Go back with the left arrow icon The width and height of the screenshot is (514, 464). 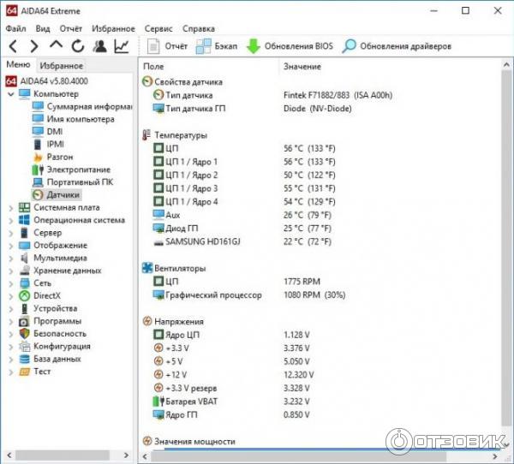click(13, 46)
